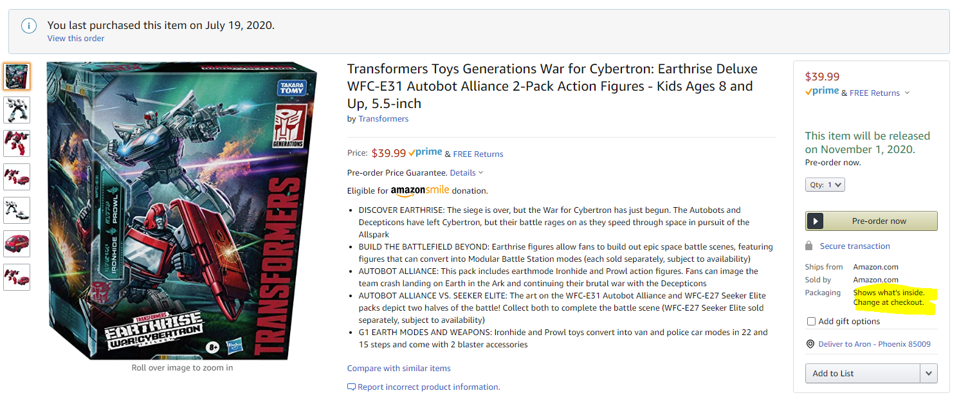Click the Pre-order now button
The height and width of the screenshot is (402, 968).
[x=879, y=221]
